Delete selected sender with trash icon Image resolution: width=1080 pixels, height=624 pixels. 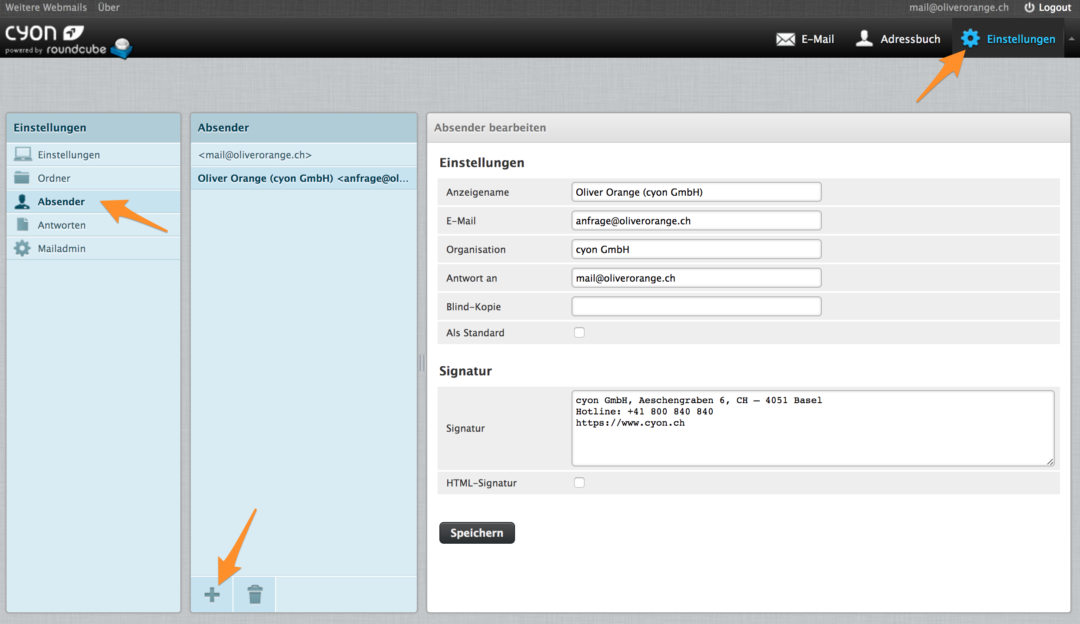(x=255, y=594)
